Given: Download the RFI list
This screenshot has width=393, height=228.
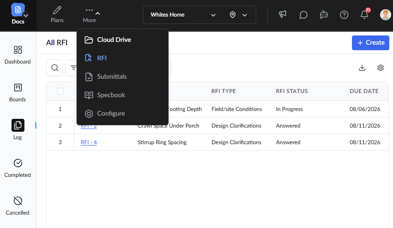Looking at the screenshot, I should 362,68.
